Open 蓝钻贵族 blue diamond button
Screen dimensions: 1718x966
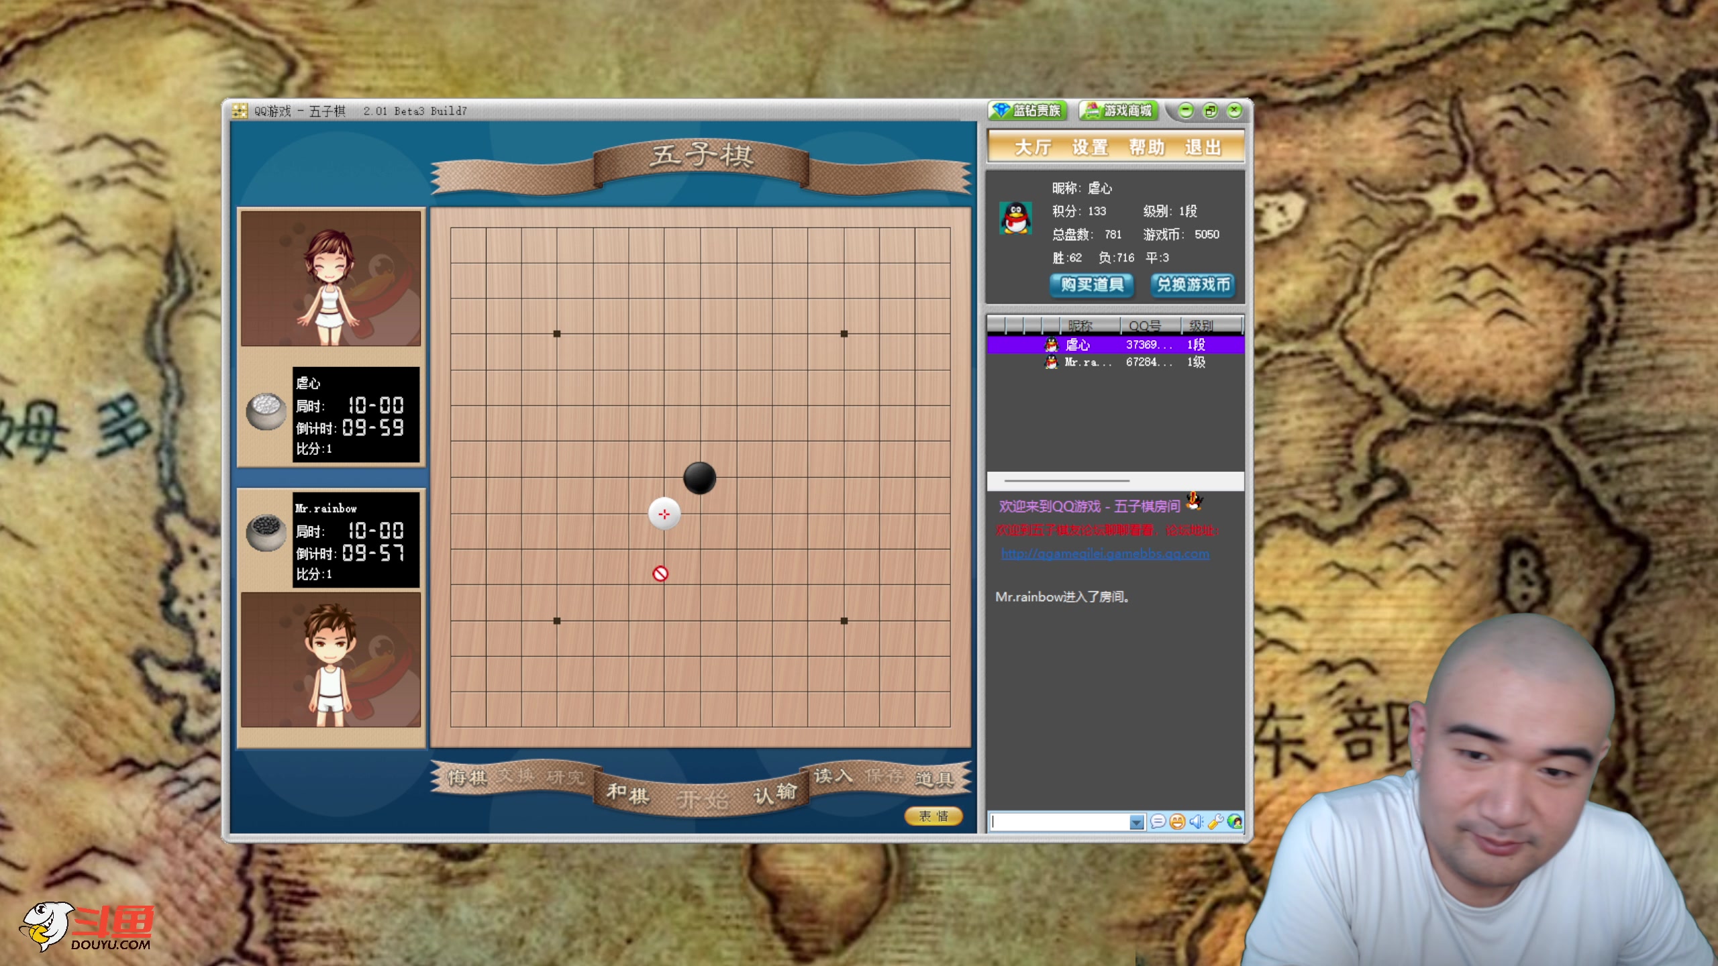click(1027, 111)
